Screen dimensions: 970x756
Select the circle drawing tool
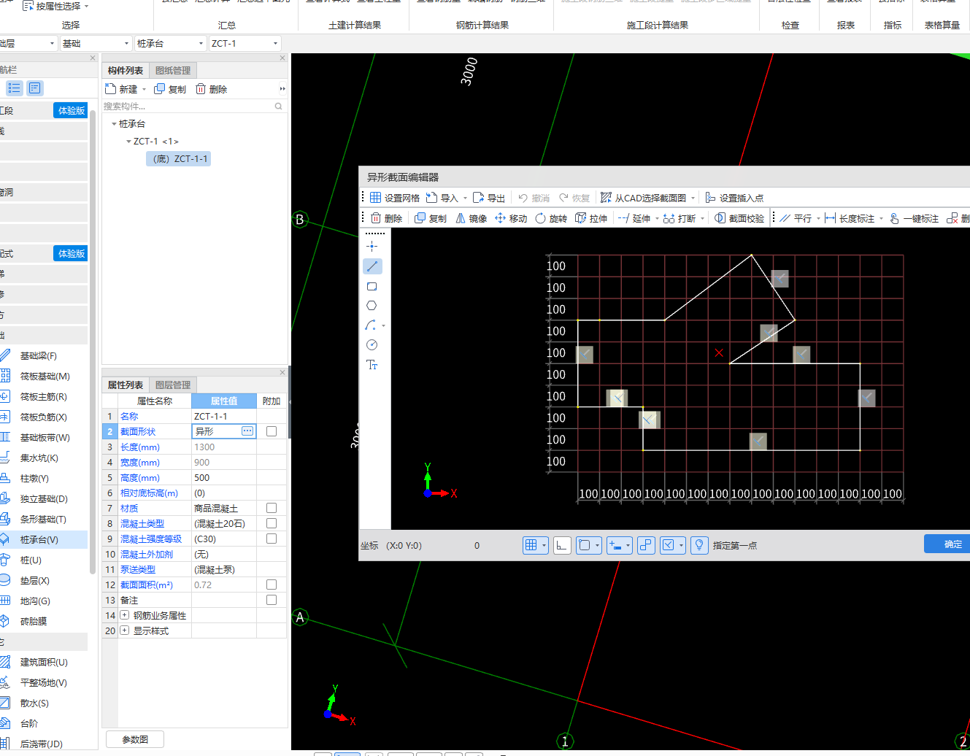coord(372,345)
